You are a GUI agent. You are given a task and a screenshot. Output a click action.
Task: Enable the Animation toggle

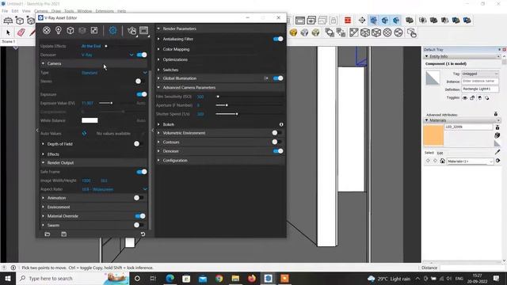pos(139,198)
